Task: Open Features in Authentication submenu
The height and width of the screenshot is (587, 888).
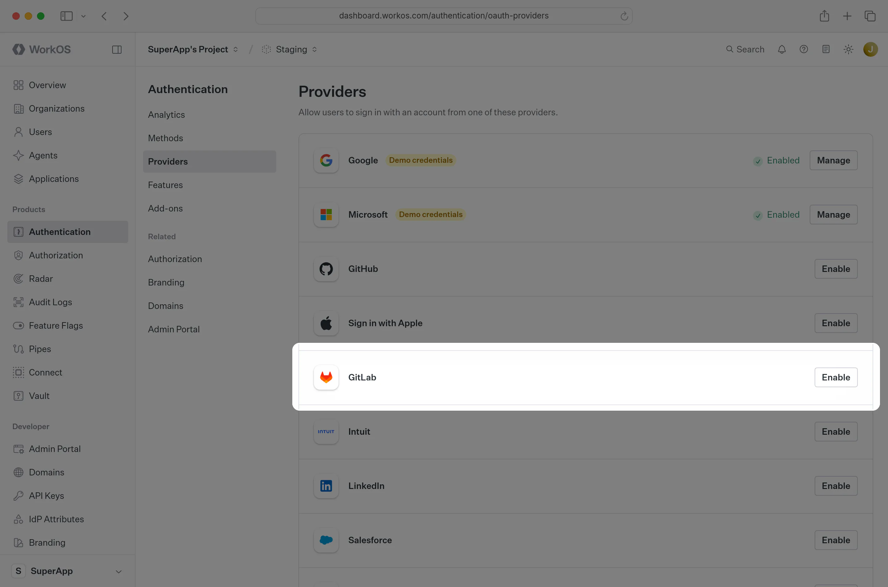Action: click(x=210, y=185)
